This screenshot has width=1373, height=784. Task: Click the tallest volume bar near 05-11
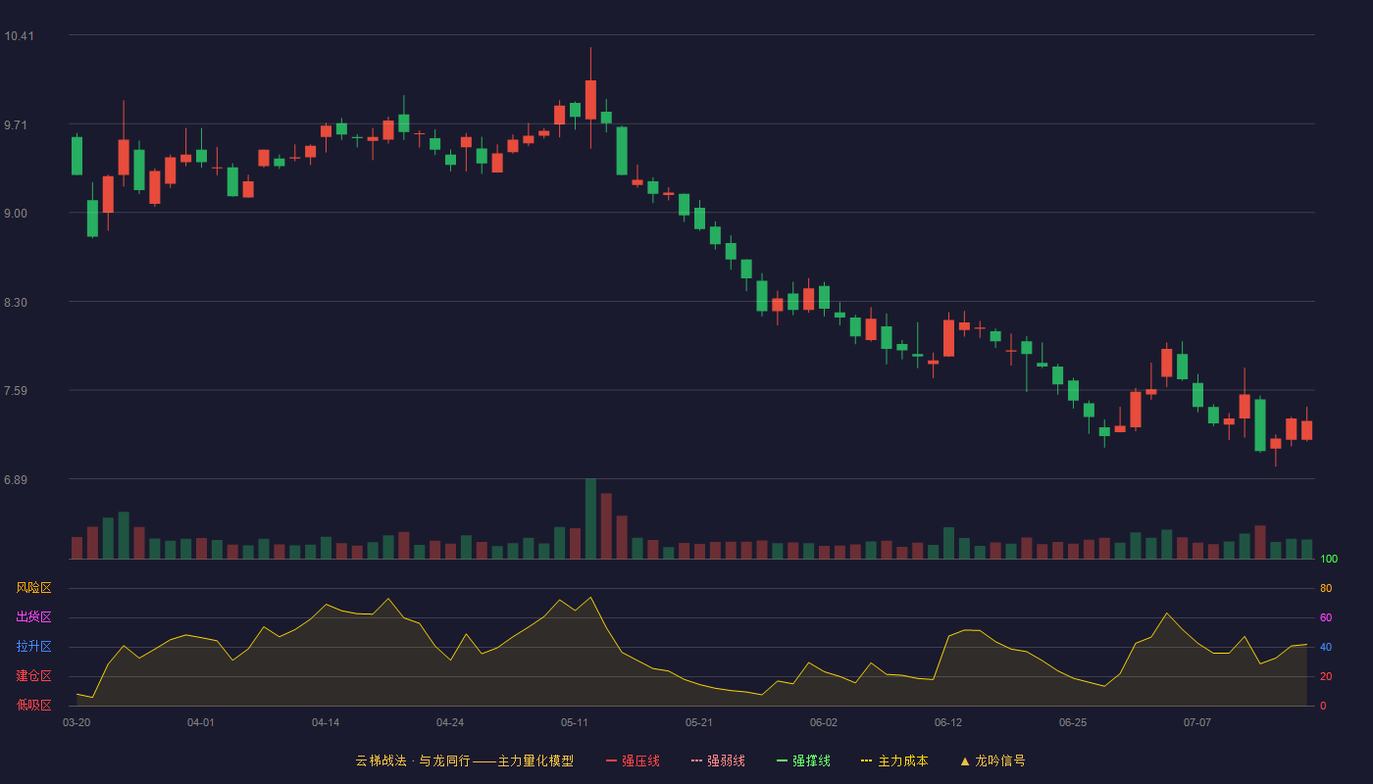tap(590, 518)
